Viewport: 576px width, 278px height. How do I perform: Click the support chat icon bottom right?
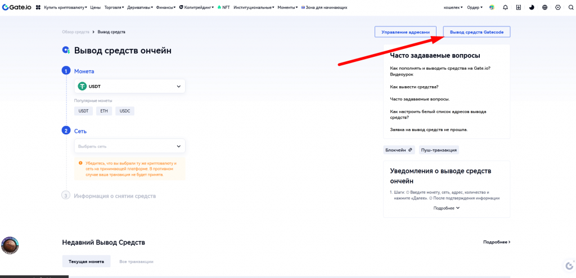[569, 265]
